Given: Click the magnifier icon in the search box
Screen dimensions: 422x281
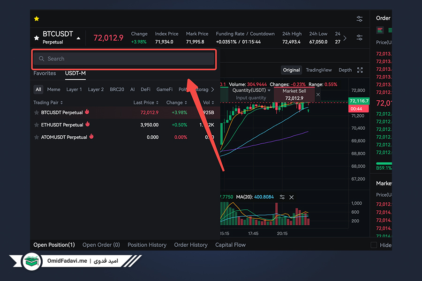Looking at the screenshot, I should tap(41, 59).
